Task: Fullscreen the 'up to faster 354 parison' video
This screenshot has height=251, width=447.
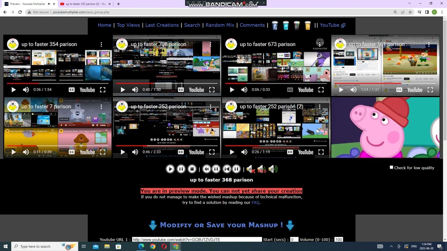Action: (x=103, y=90)
